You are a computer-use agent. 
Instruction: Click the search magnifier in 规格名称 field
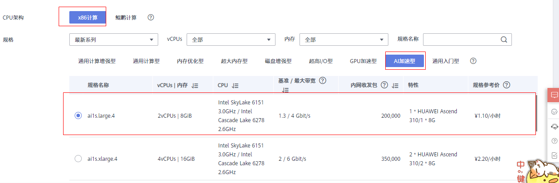click(x=504, y=39)
